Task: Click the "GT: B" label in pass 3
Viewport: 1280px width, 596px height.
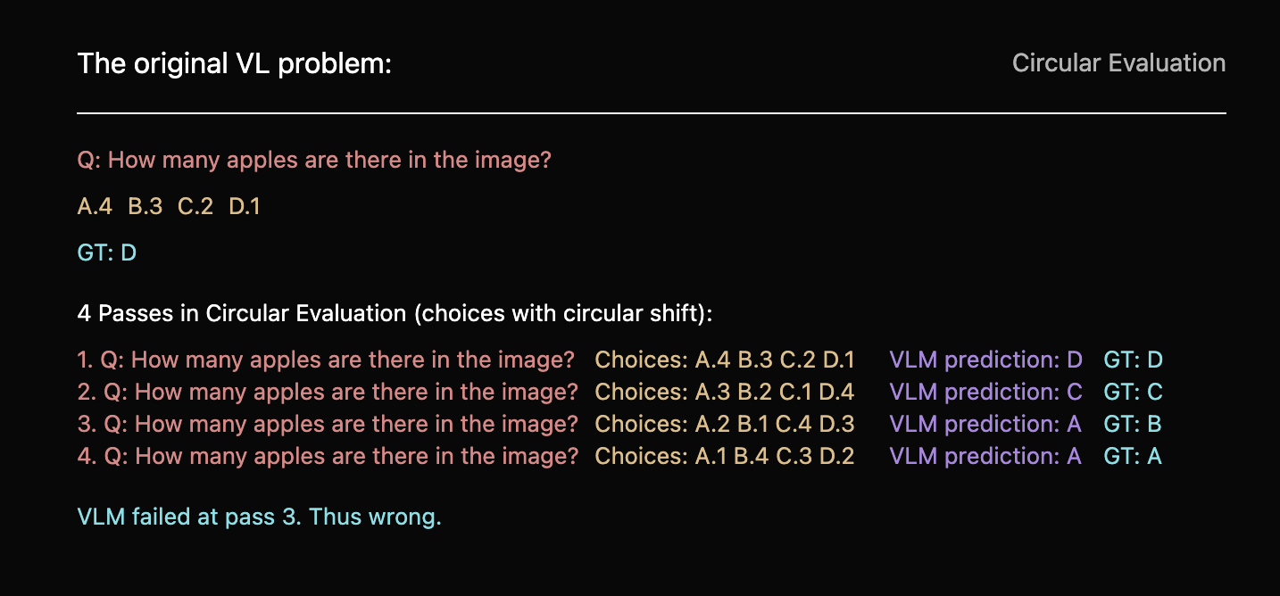Action: [x=1133, y=425]
